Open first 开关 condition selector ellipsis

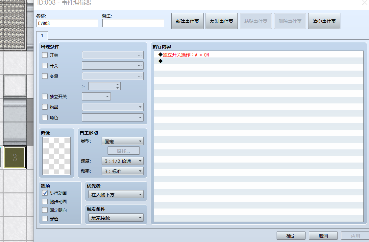point(139,55)
